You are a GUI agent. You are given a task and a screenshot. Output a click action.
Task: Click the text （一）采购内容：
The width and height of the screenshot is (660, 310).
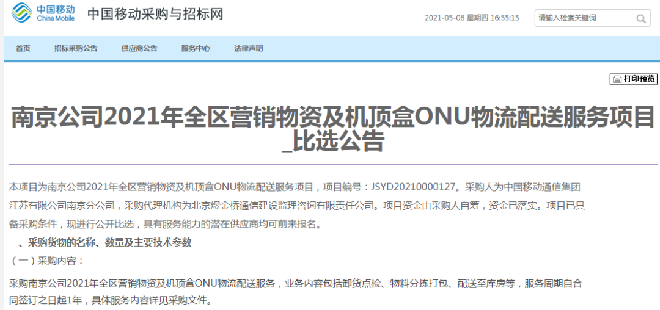click(x=46, y=261)
